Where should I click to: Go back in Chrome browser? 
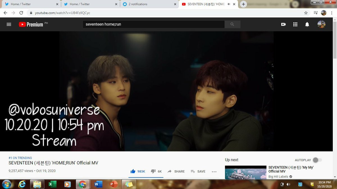point(6,13)
